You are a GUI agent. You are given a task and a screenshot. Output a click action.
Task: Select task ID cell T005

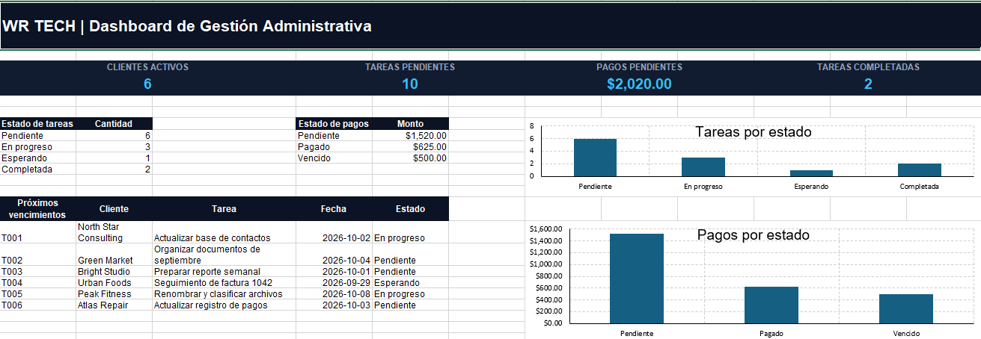pos(38,294)
